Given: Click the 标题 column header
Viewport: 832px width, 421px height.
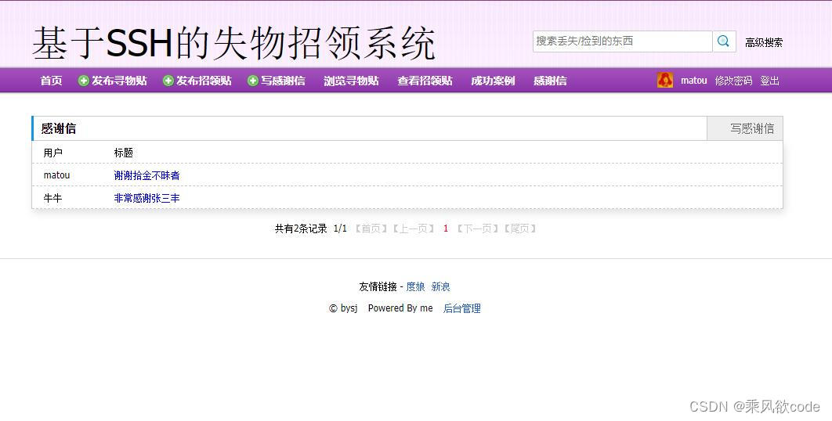Looking at the screenshot, I should click(123, 153).
